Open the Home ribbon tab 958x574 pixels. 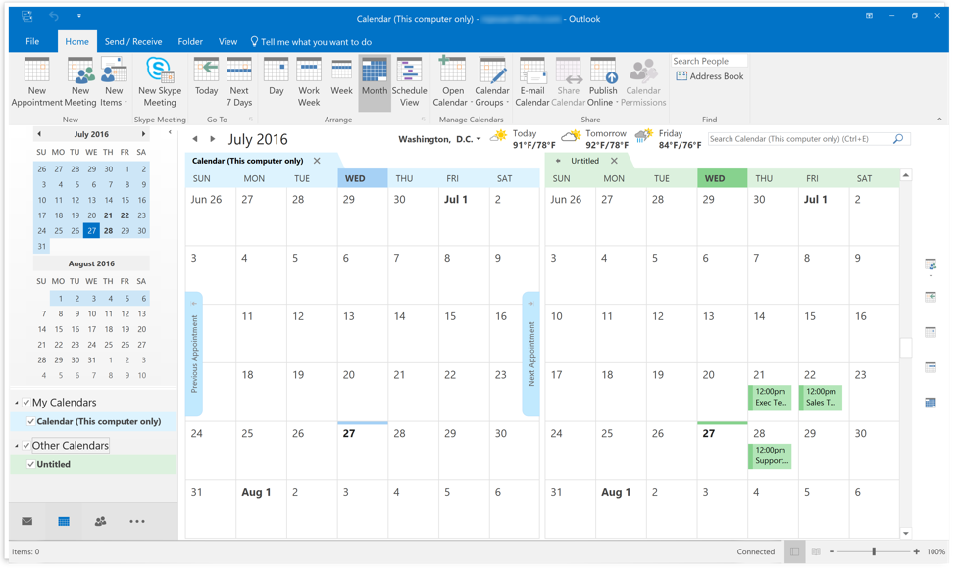[x=77, y=41]
